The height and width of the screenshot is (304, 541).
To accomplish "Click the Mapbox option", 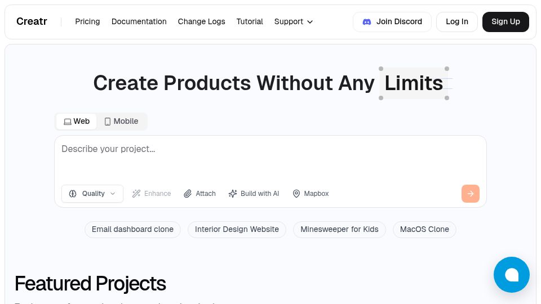I will (311, 194).
